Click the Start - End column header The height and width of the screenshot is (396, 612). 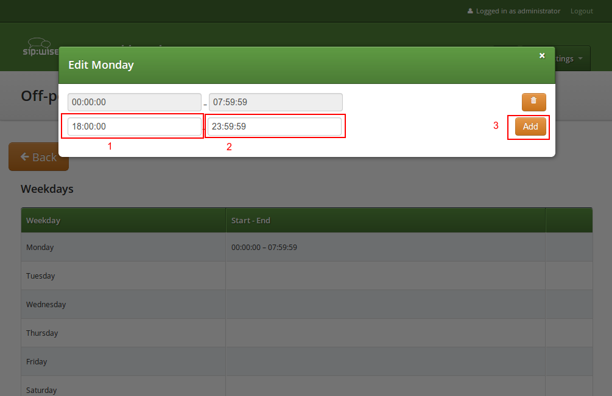pyautogui.click(x=250, y=220)
